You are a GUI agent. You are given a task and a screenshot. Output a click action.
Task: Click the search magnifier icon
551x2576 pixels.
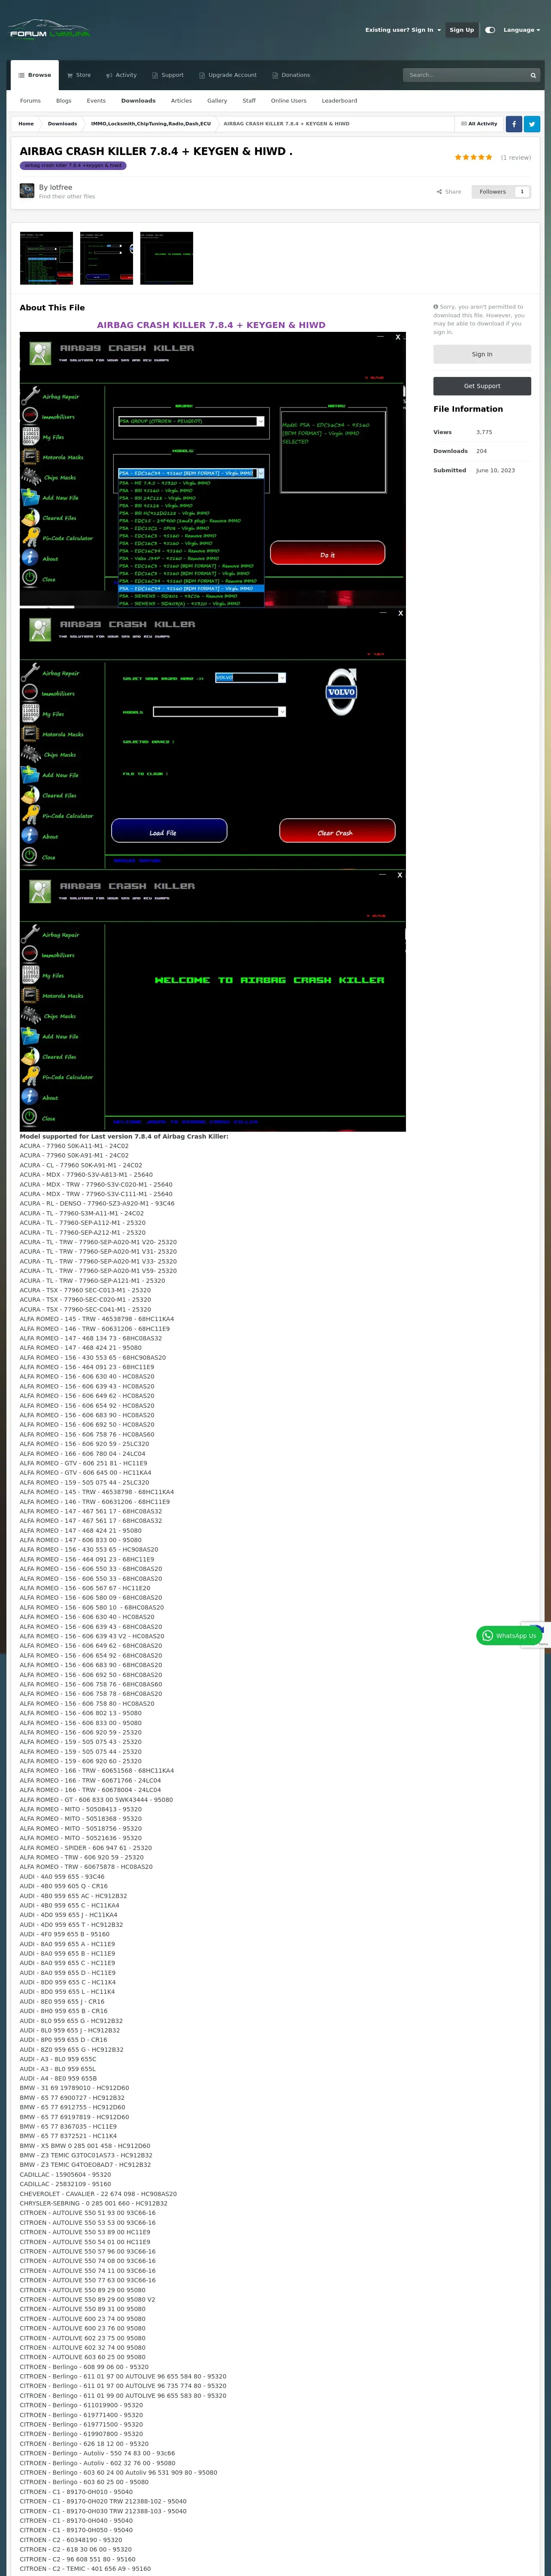click(533, 75)
